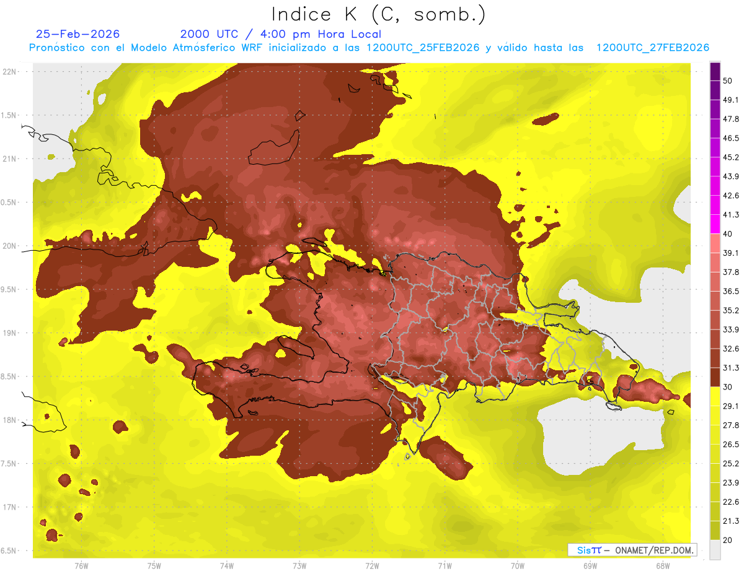The width and height of the screenshot is (744, 574).
Task: Click the "Indice K (C, somb.)" title
Action: (x=378, y=14)
